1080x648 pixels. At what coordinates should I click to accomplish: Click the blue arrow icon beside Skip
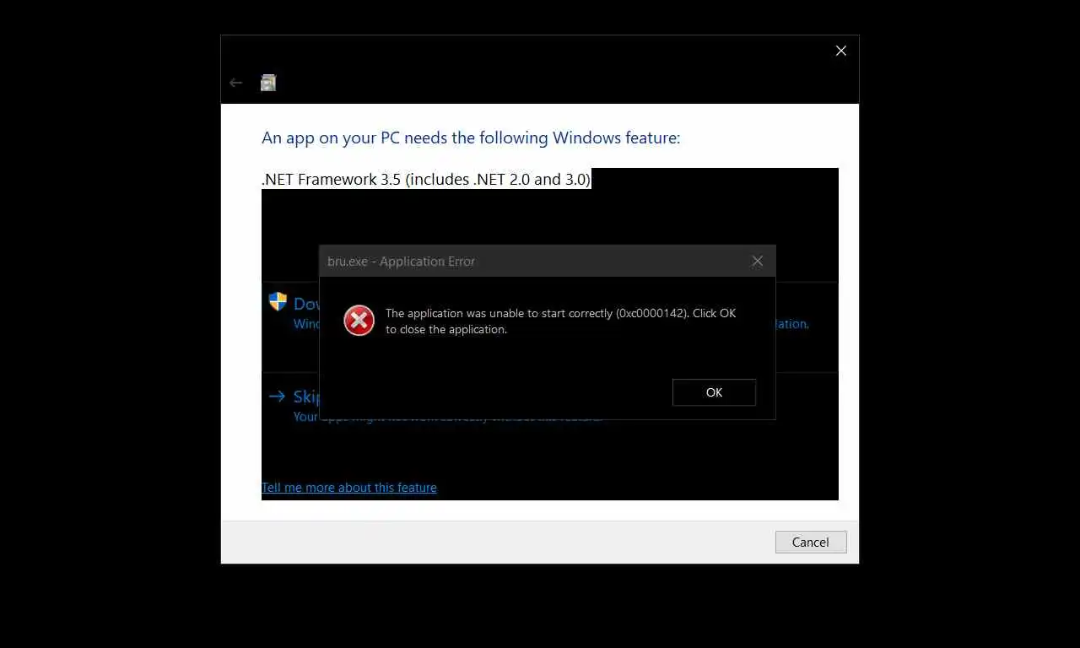pyautogui.click(x=277, y=396)
